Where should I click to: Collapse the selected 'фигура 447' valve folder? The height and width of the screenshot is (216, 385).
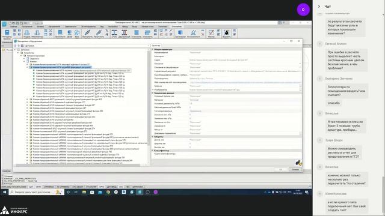tap(27, 67)
